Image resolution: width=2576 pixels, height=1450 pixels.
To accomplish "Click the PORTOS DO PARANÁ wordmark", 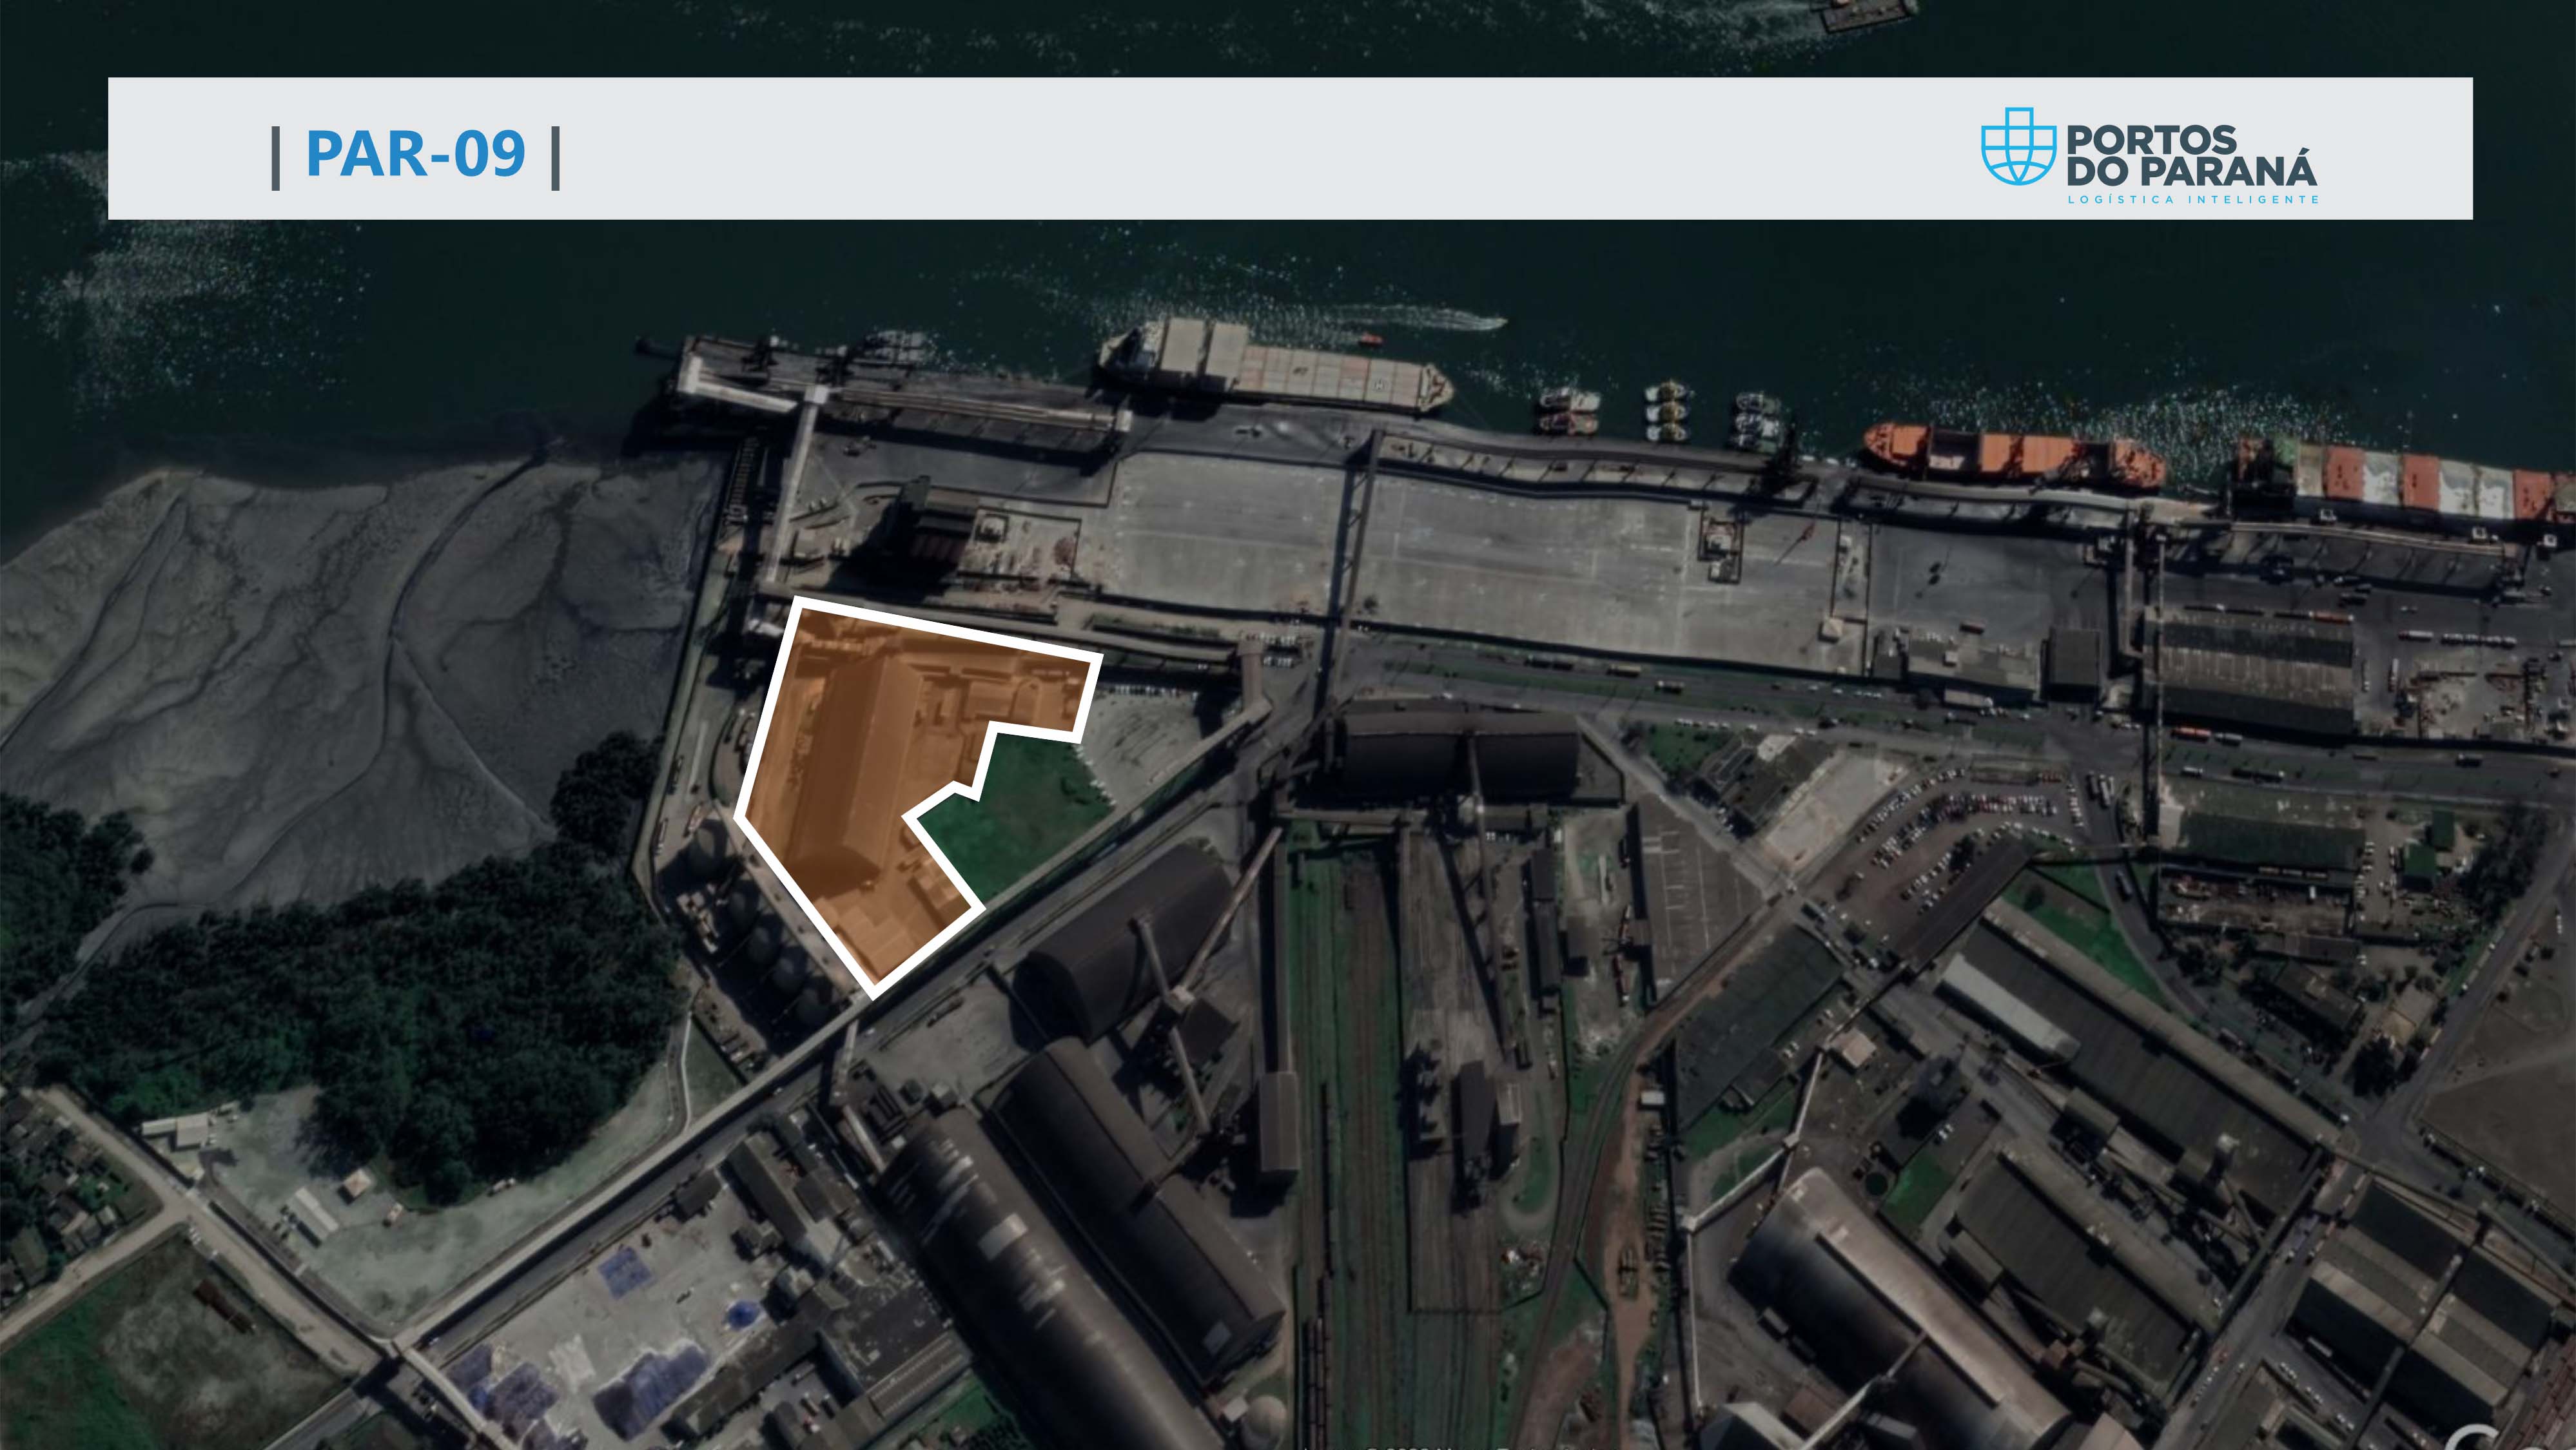I will pos(2191,155).
